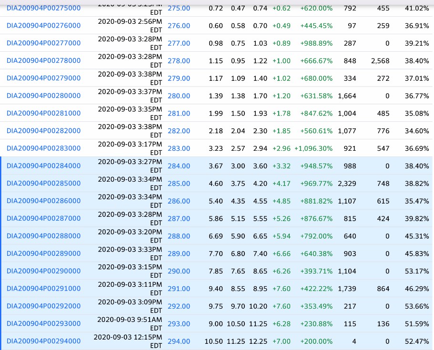The height and width of the screenshot is (350, 434).
Task: Open contract DIA200904P00289000
Action: coord(43,253)
